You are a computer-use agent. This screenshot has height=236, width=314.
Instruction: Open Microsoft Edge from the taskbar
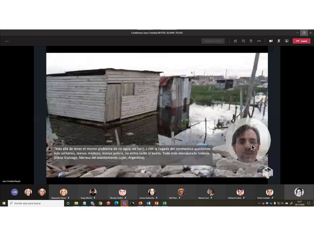tap(116, 203)
